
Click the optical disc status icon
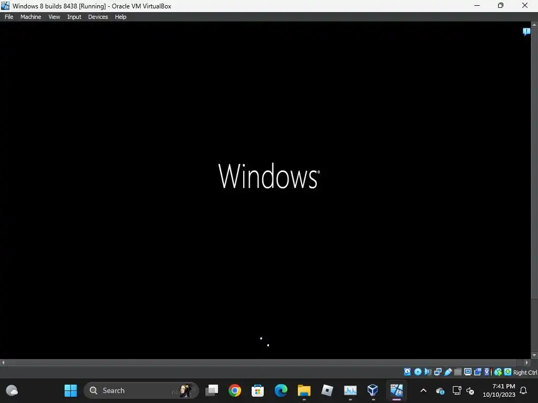click(x=418, y=372)
